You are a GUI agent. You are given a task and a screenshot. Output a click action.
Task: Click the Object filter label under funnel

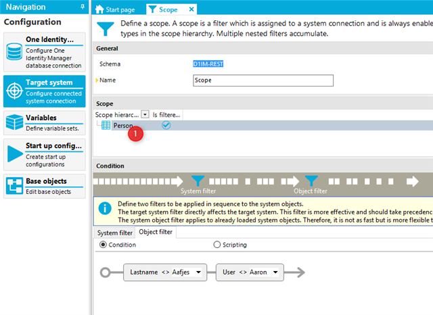(x=311, y=191)
